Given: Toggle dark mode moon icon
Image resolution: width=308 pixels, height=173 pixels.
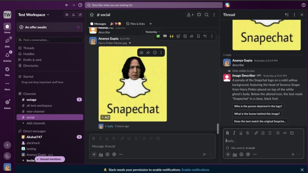Looking at the screenshot, I should 7,156.
